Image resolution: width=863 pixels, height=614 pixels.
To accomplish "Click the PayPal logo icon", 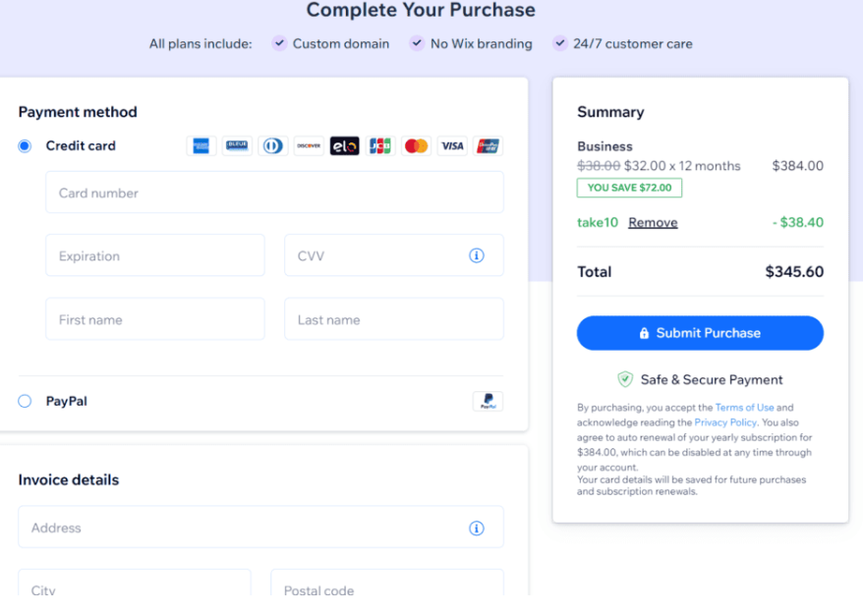I will tap(488, 401).
